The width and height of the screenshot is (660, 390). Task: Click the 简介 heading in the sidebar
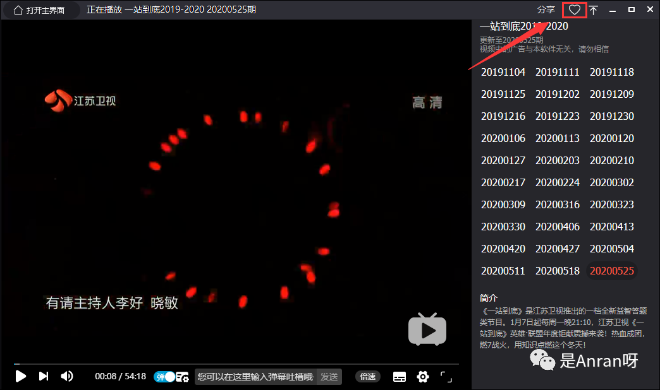coord(488,298)
